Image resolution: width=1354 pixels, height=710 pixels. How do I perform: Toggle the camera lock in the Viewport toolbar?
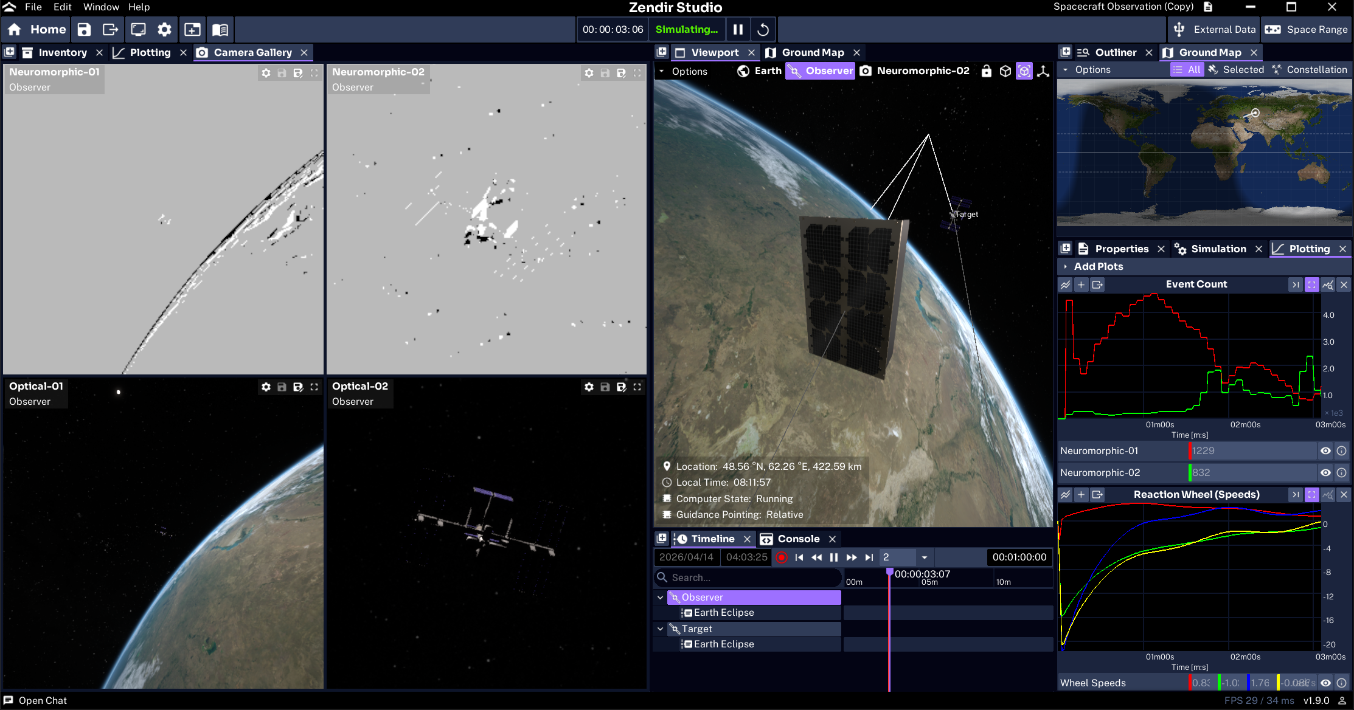pos(987,71)
